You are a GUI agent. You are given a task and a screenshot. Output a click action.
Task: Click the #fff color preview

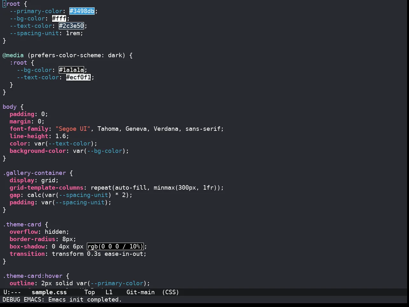pos(59,19)
